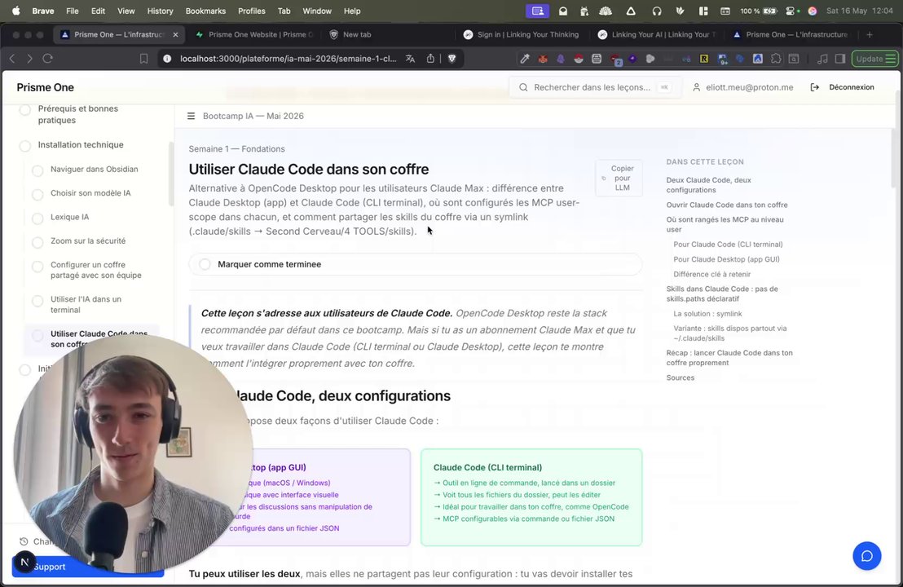Click the Bootcamp IA — Mai 2026 breadcrumb
This screenshot has width=903, height=587.
[253, 116]
